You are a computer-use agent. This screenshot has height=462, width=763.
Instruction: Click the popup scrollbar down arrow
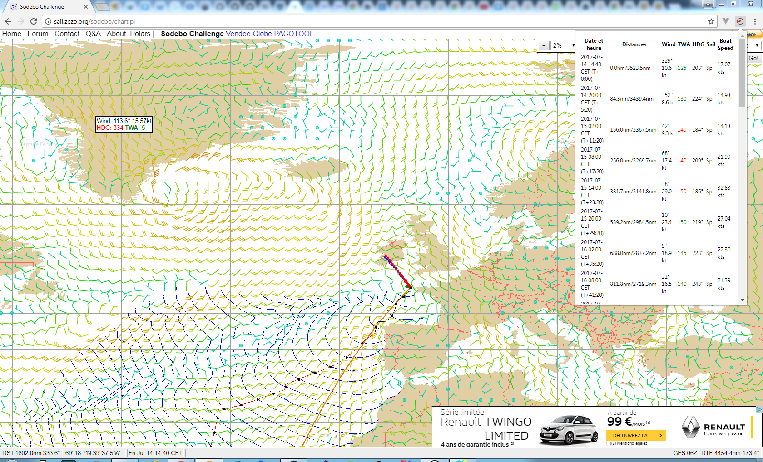point(743,300)
